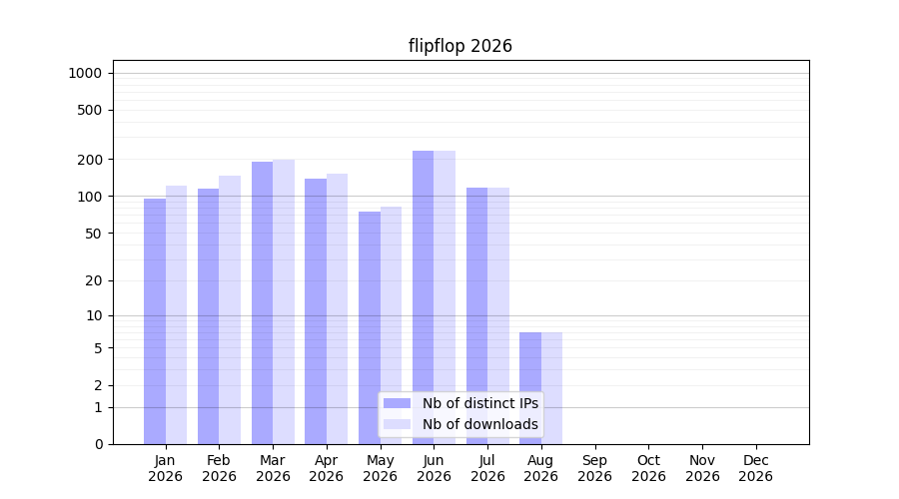Select the Aug 2026 downloads bar

551,388
